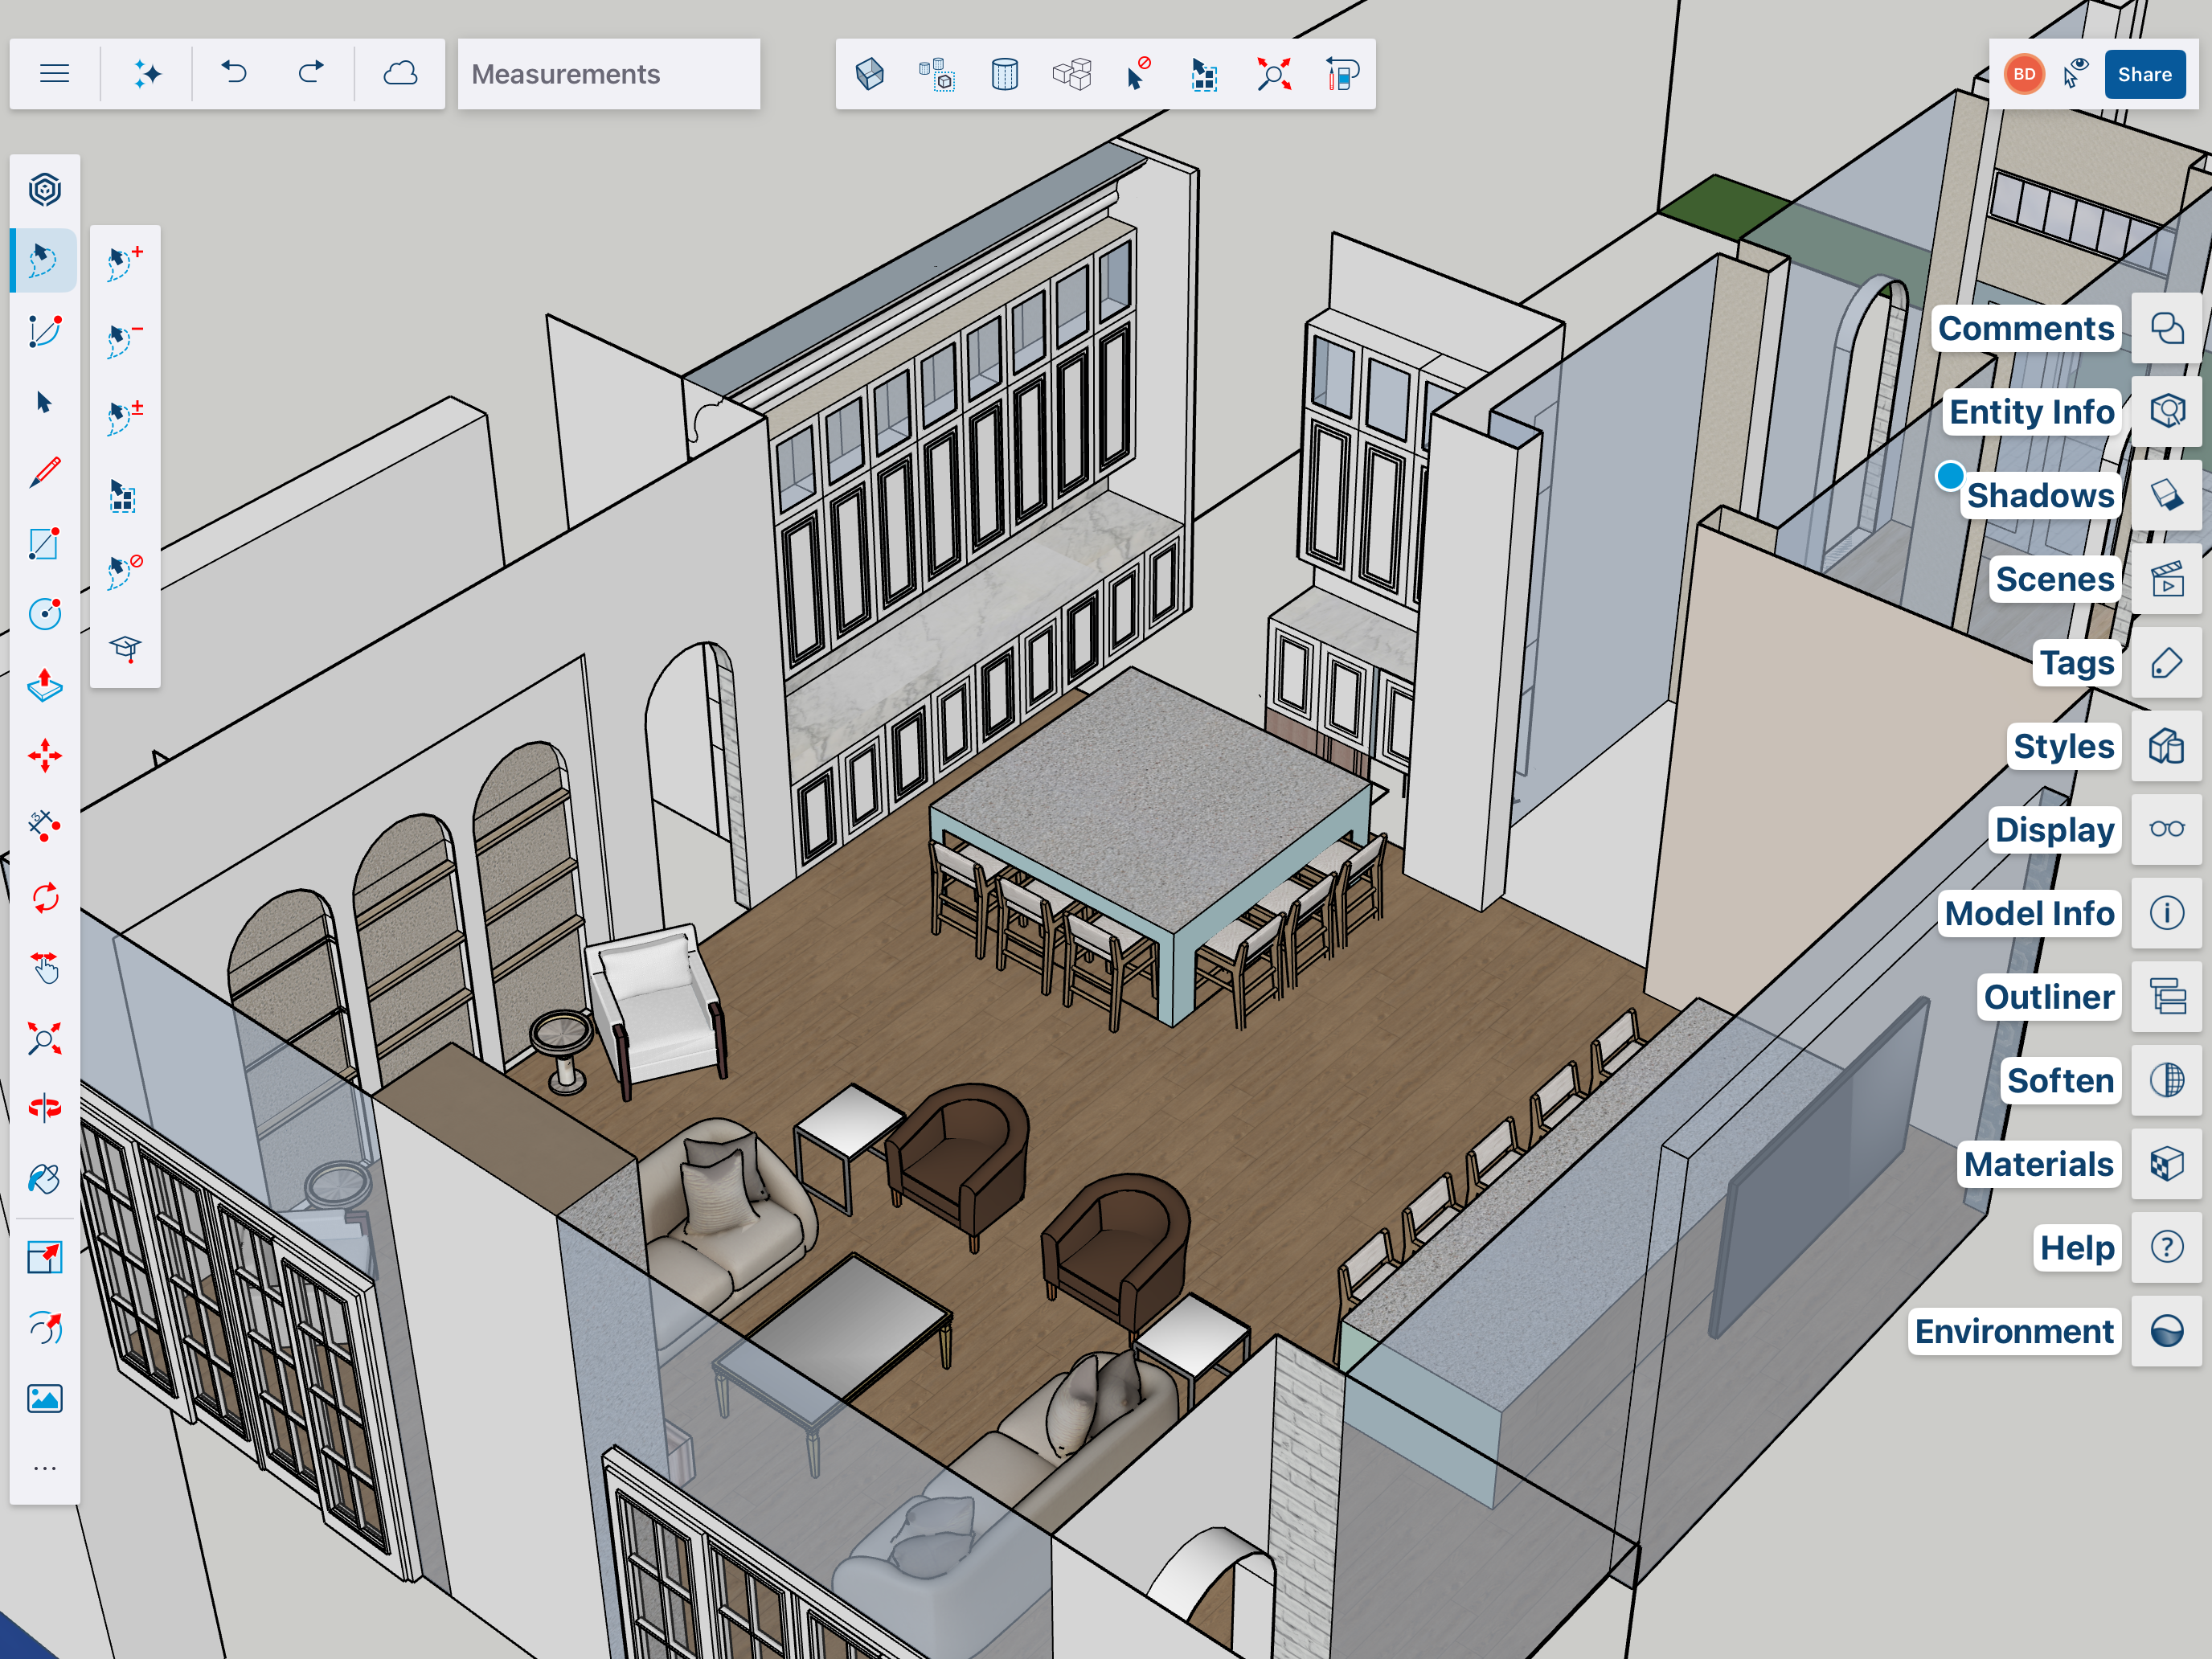This screenshot has width=2212, height=1659.
Task: Click the Undo arrow button
Action: pyautogui.click(x=234, y=74)
